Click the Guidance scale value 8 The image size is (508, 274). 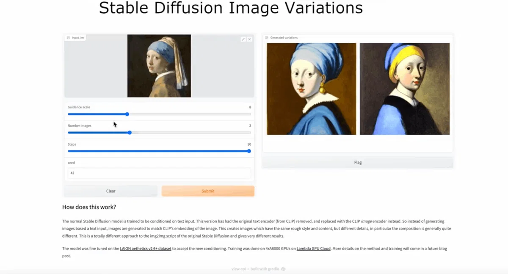(250, 107)
